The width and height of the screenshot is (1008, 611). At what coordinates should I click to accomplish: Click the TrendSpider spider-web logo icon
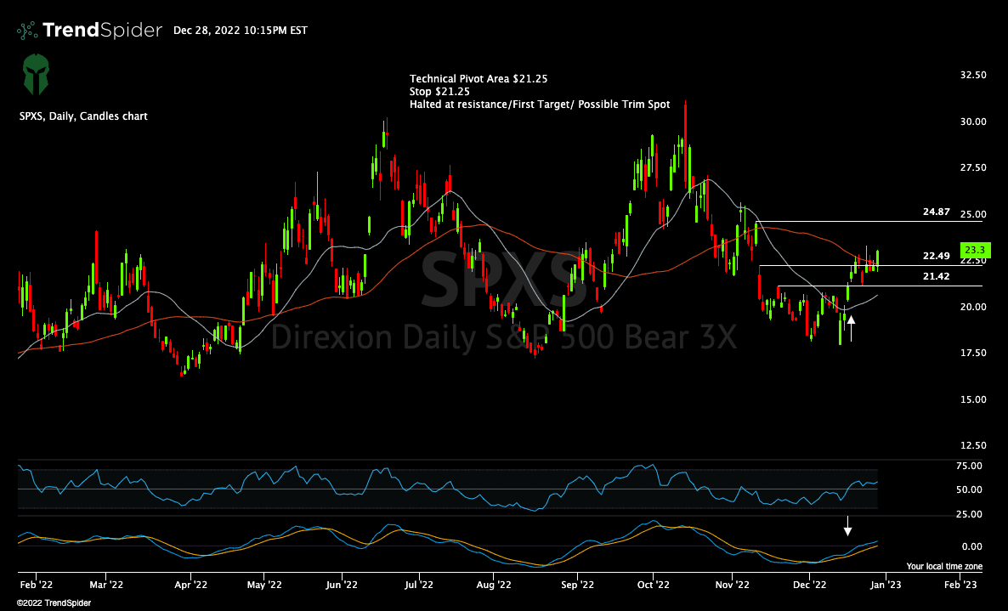point(27,31)
